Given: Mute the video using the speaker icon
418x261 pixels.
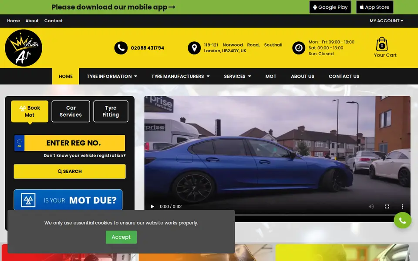Looking at the screenshot, I should [x=371, y=206].
